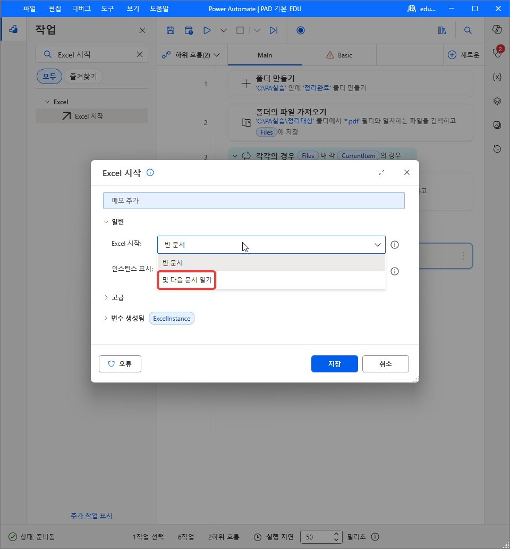
Task: Open the Images panel icon
Action: click(x=497, y=124)
